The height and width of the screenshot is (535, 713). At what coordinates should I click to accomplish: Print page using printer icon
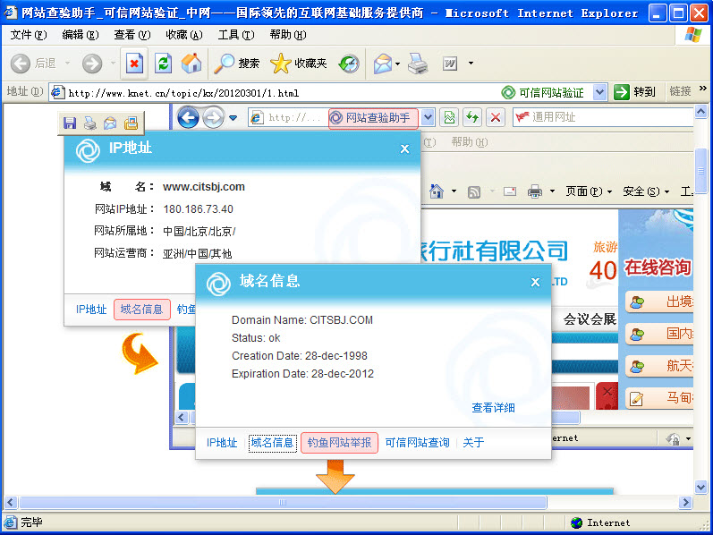pos(418,64)
